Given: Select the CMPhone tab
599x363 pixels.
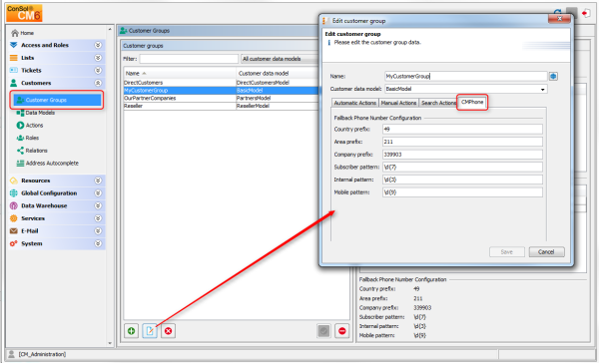Looking at the screenshot, I should tap(472, 102).
